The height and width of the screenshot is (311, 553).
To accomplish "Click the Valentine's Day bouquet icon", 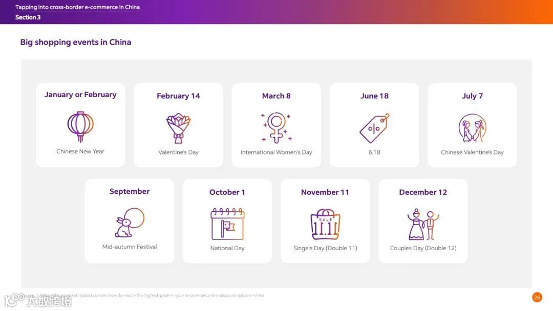I will pyautogui.click(x=179, y=128).
